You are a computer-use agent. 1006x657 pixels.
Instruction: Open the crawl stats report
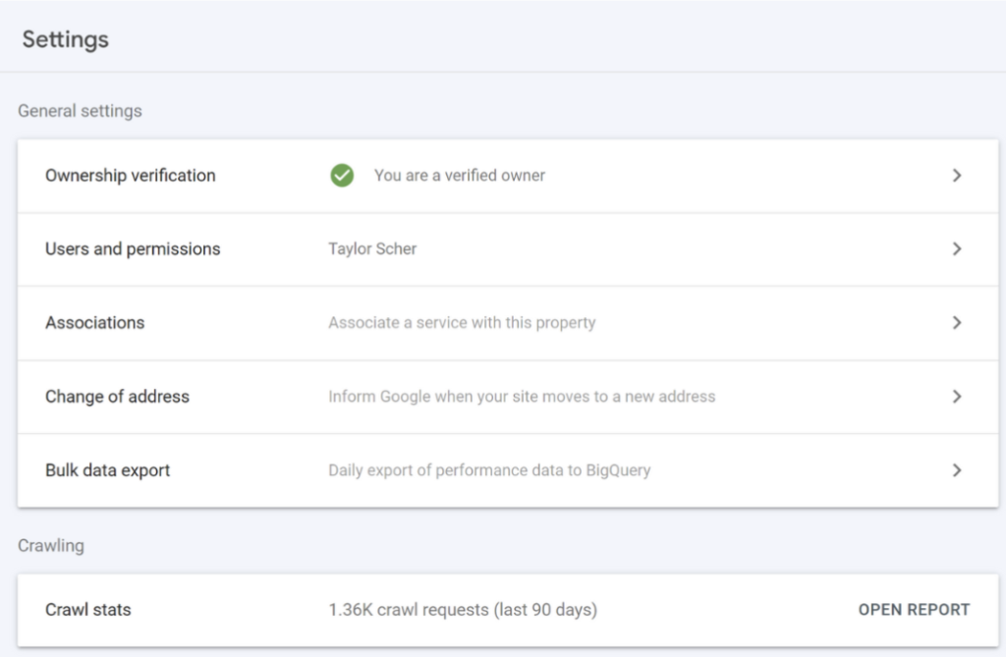coord(914,610)
